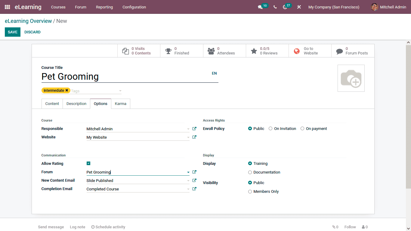The height and width of the screenshot is (231, 411).
Task: Open the Discuss messages bubble icon
Action: coord(261,7)
